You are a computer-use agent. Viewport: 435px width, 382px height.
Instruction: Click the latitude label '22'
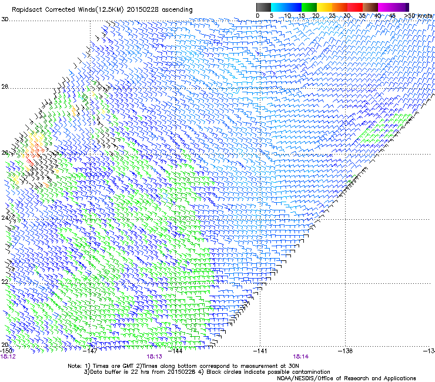(5, 282)
